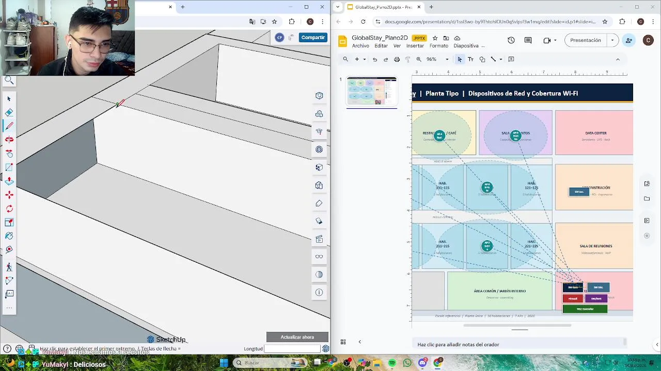
Task: Open version history clock icon in Slides
Action: 511,40
